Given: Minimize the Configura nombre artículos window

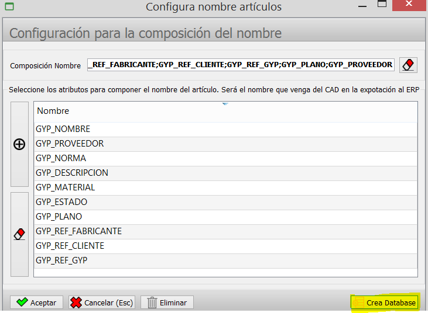Looking at the screenshot, I should [362, 5].
